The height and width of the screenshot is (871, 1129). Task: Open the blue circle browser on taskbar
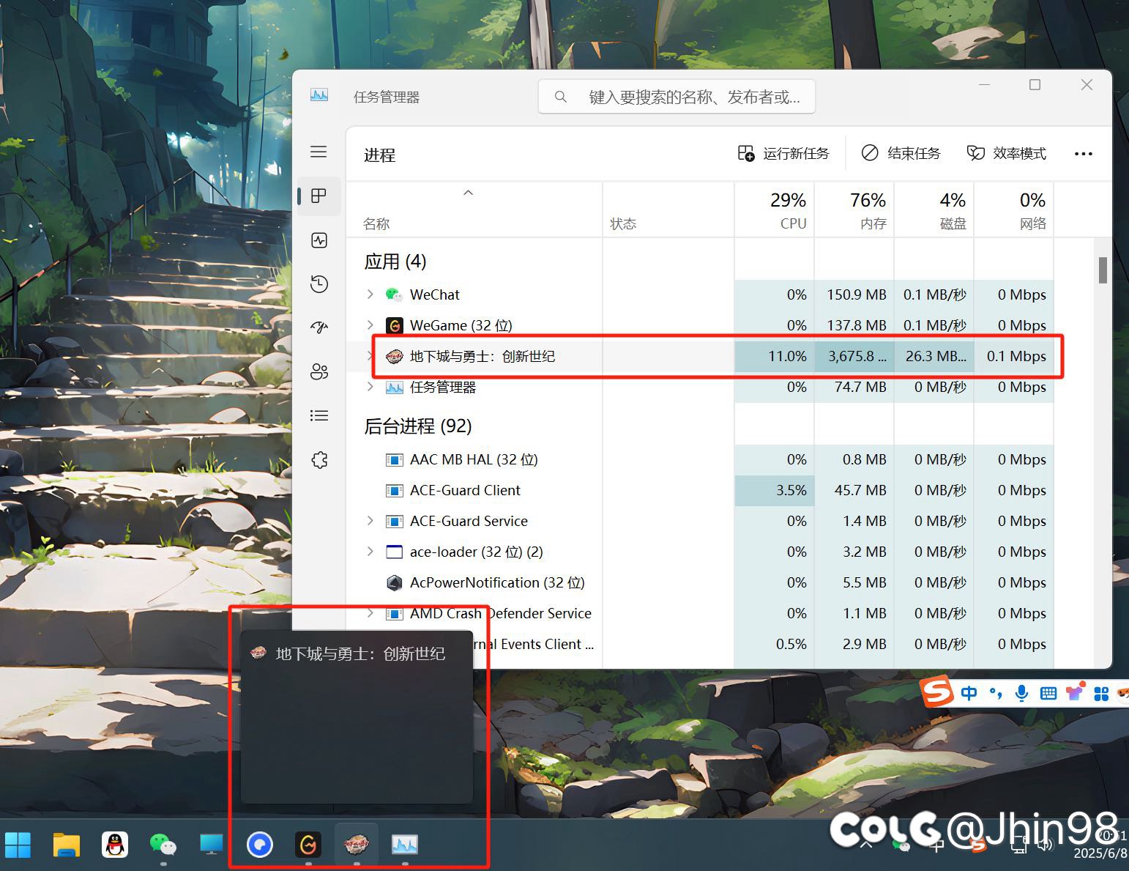260,845
